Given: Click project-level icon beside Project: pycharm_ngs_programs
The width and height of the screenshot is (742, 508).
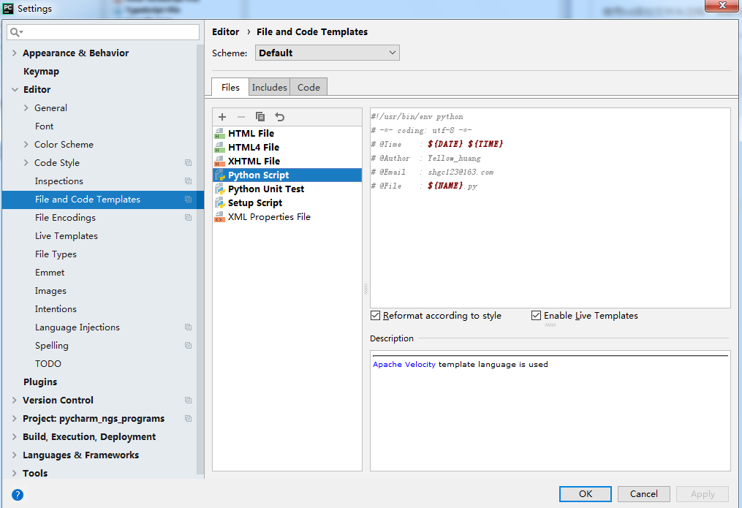Looking at the screenshot, I should (x=189, y=419).
